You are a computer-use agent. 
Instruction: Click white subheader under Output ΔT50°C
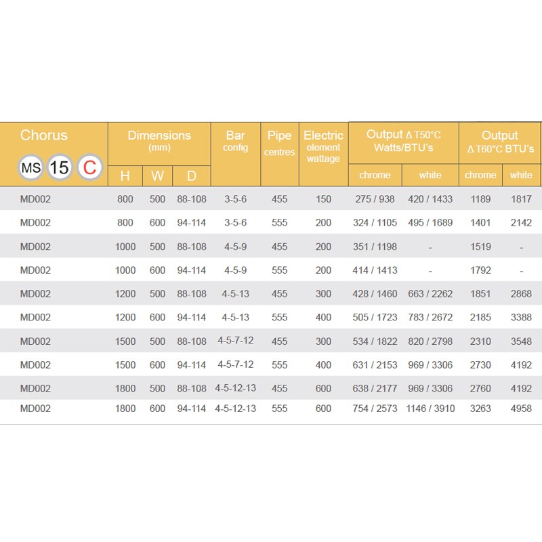(430, 175)
